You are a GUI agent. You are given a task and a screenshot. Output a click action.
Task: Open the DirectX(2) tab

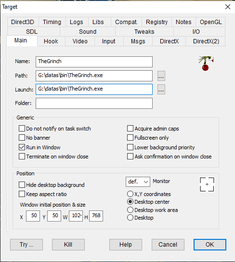point(206,41)
